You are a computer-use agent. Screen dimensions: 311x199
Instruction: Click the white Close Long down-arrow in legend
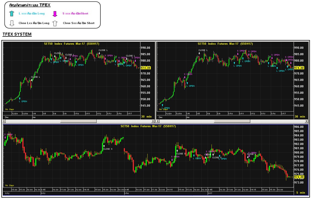click(12, 23)
